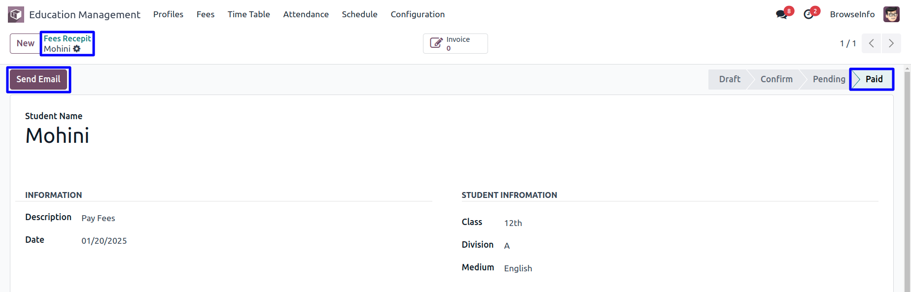
Task: Expand the Attendance menu
Action: (x=306, y=14)
